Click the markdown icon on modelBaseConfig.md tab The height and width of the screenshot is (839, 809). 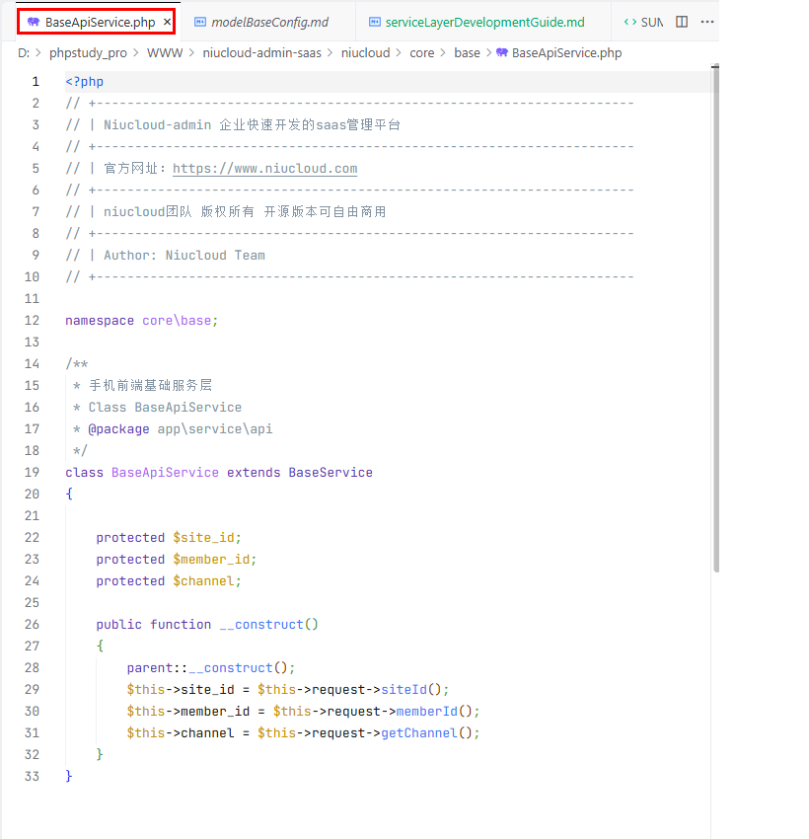pyautogui.click(x=200, y=22)
